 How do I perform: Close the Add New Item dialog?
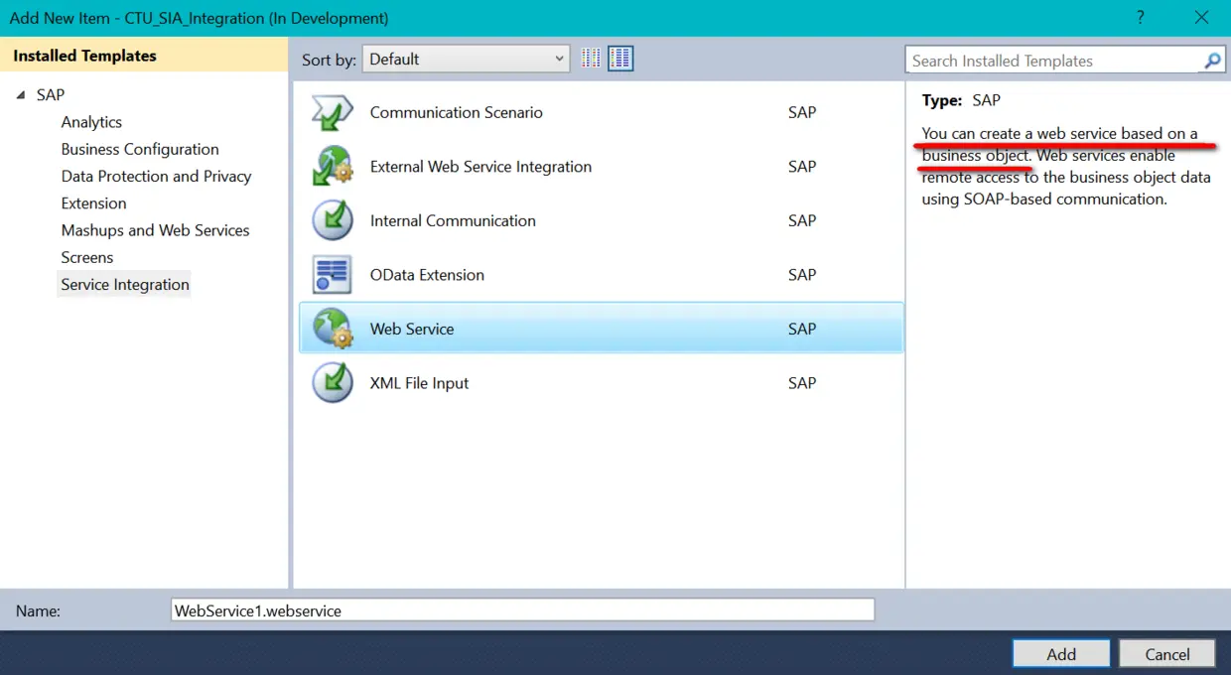click(x=1202, y=17)
